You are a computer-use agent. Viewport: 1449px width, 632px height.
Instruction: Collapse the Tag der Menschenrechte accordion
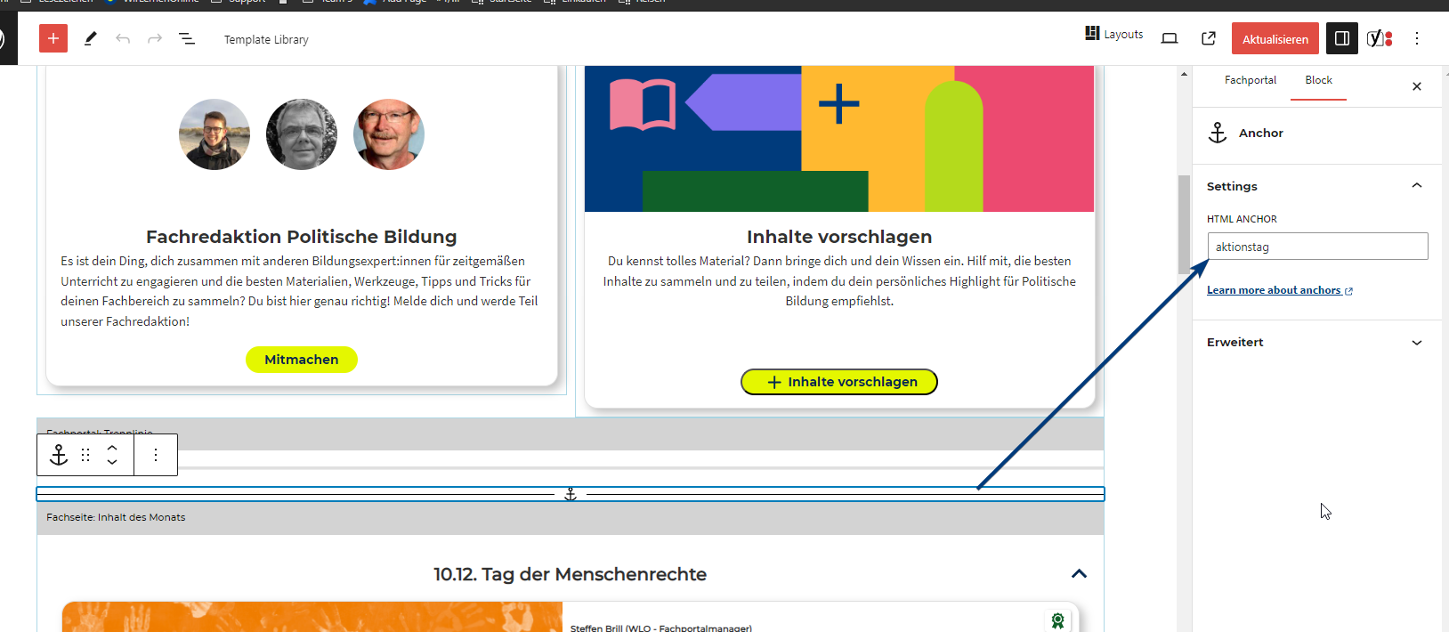[1079, 574]
